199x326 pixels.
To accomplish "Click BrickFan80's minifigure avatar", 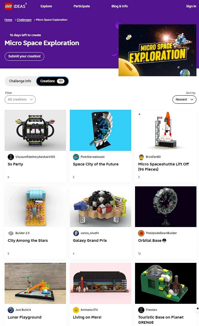I will pos(141,157).
